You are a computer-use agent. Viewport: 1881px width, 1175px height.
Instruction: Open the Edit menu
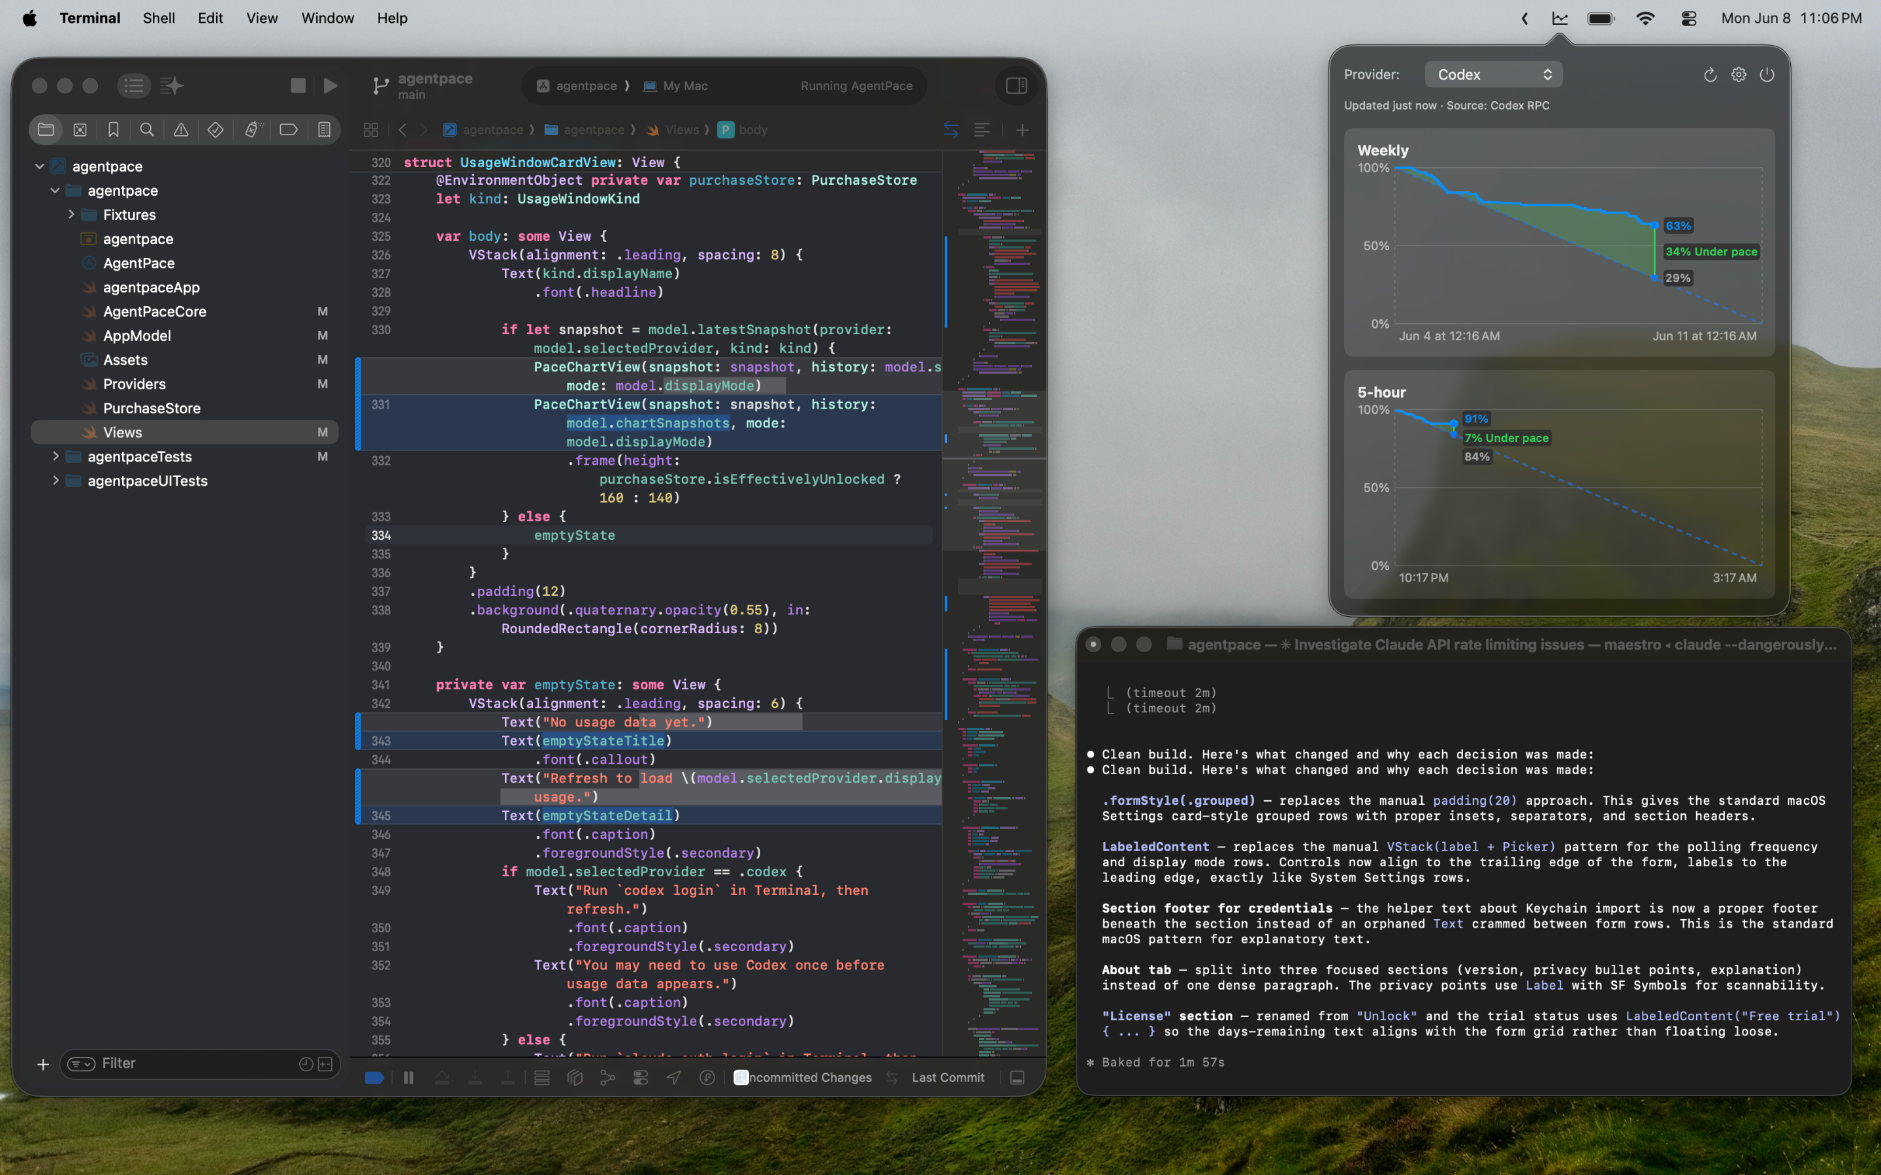tap(210, 18)
